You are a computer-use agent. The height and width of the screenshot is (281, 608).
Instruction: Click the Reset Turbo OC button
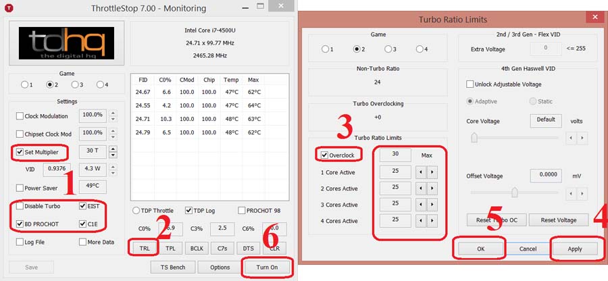point(497,220)
